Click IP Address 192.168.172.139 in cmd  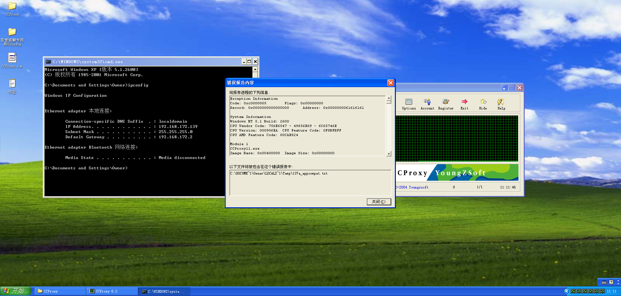coord(131,127)
